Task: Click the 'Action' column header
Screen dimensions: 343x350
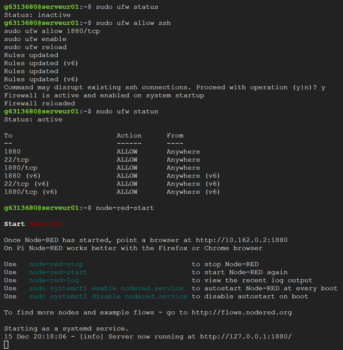Action: click(129, 136)
